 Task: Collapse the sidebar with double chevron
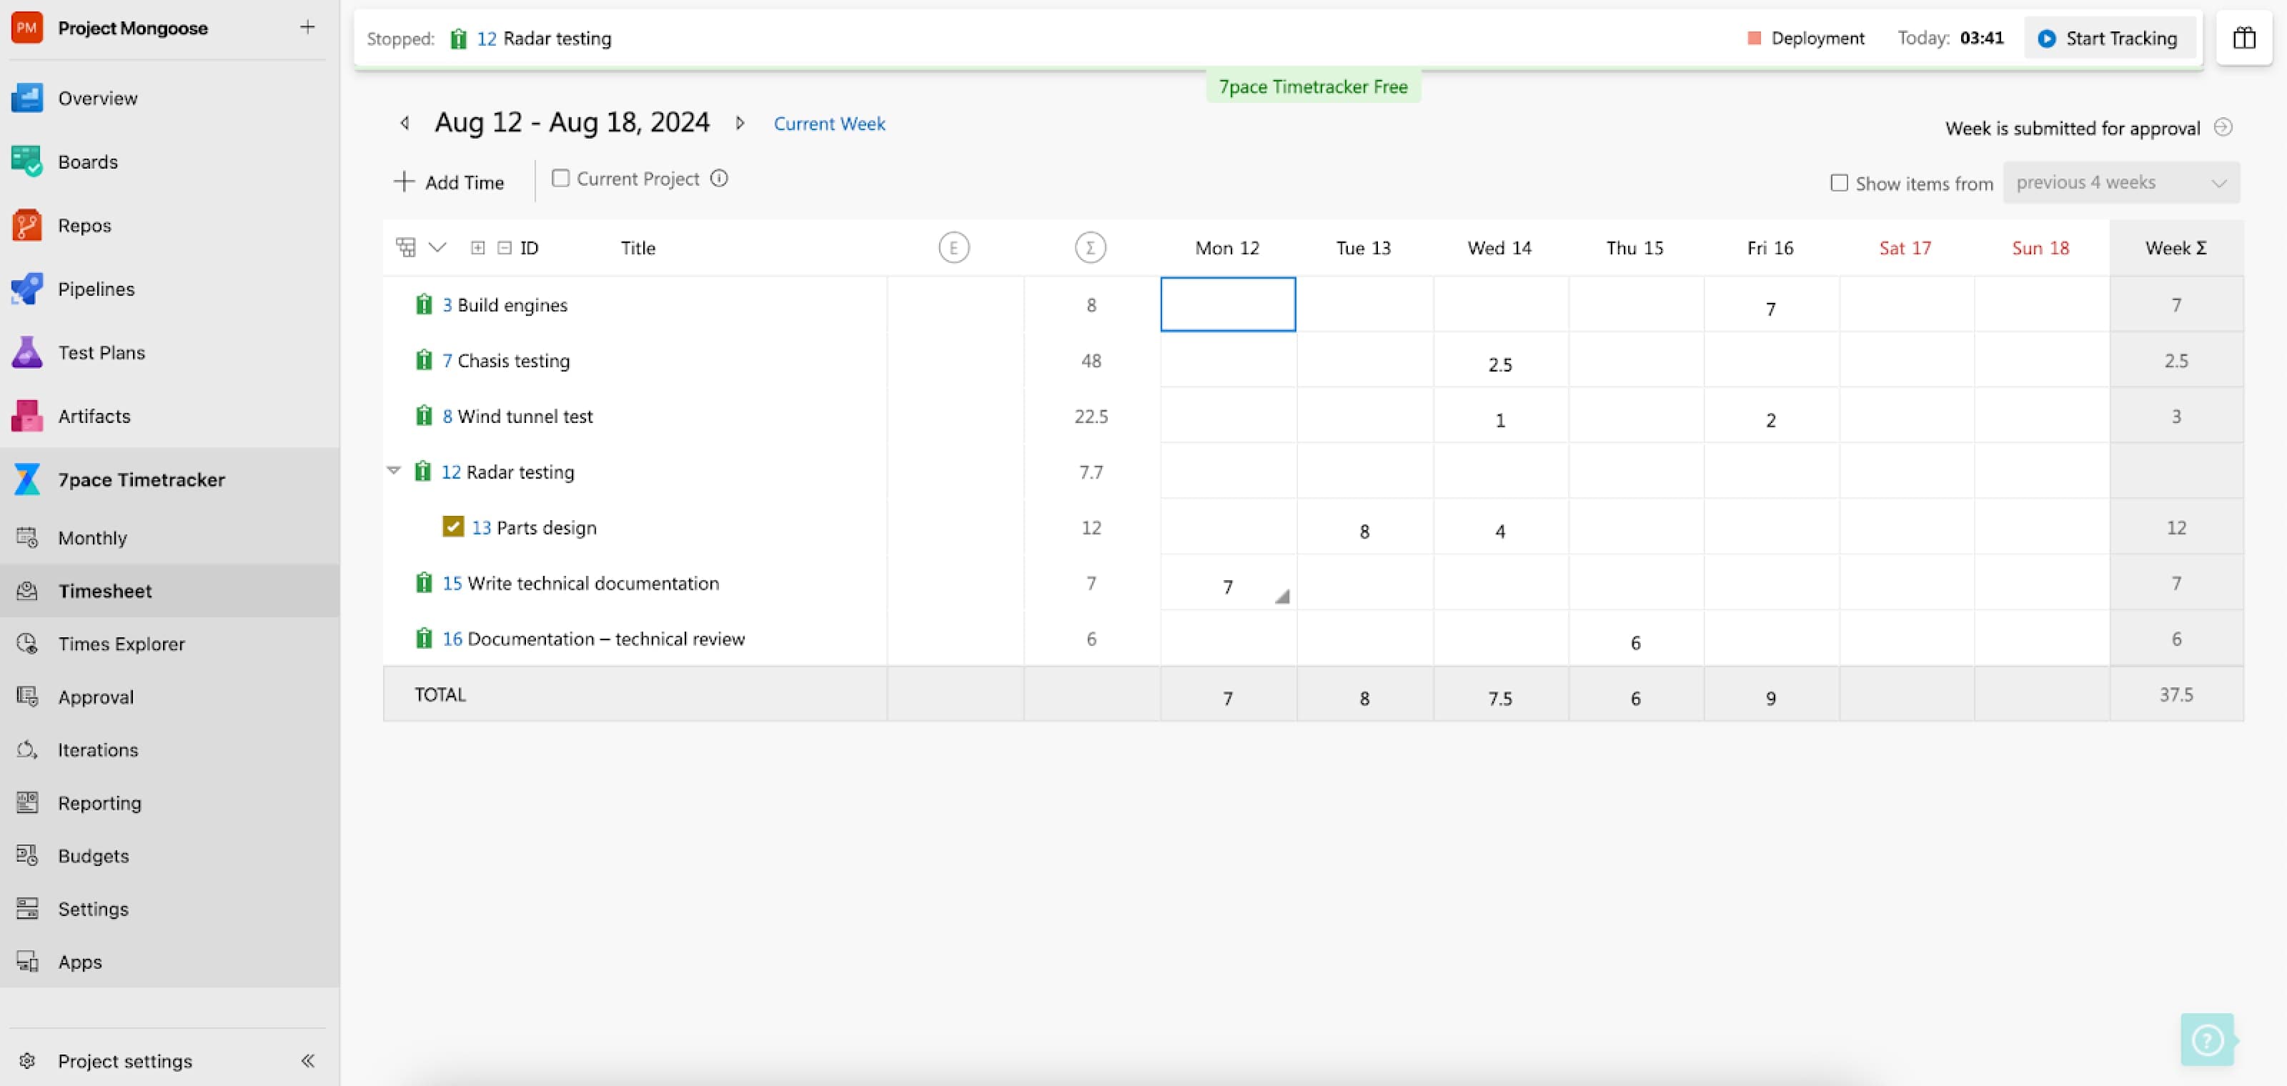(308, 1060)
